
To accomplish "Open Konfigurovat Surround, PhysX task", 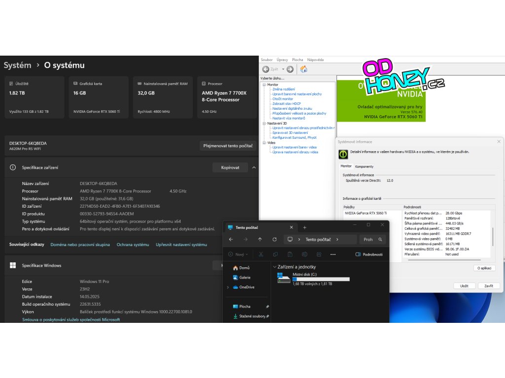I will click(x=294, y=138).
